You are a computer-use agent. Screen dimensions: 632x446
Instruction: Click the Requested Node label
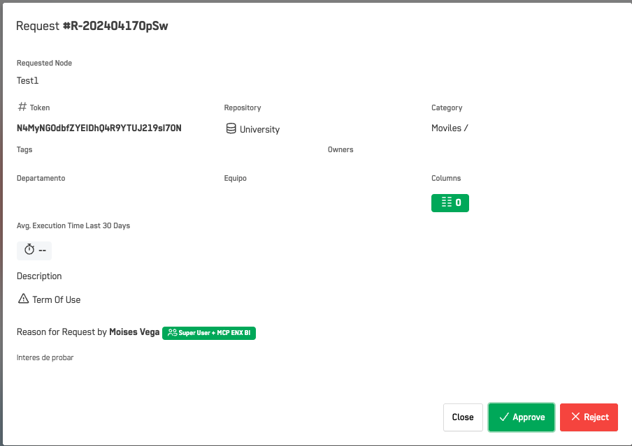pyautogui.click(x=44, y=63)
